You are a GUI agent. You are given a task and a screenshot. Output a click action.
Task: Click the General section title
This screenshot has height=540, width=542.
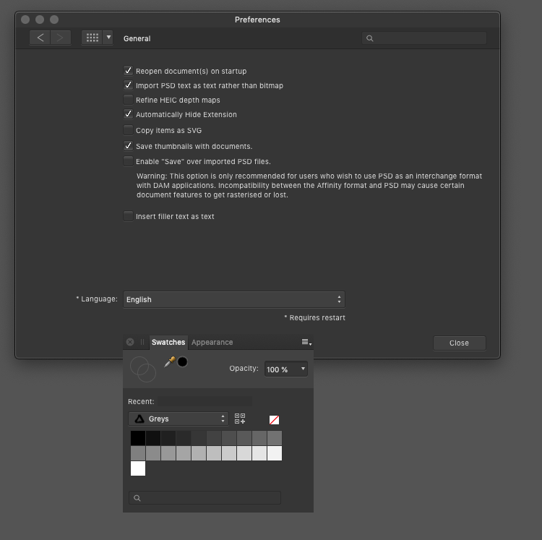click(x=137, y=39)
